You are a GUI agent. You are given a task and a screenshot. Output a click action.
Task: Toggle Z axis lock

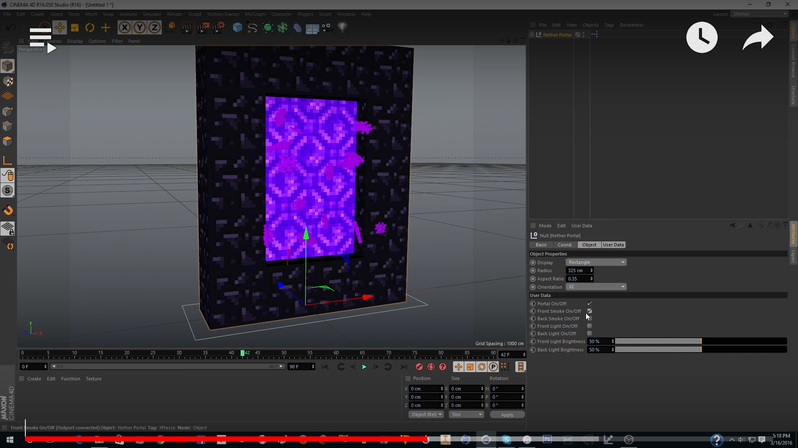pyautogui.click(x=155, y=28)
